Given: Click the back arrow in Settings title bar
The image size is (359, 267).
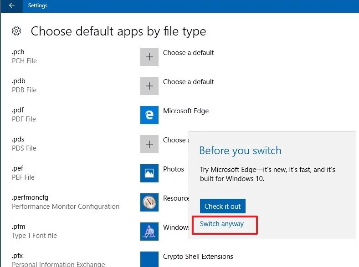Looking at the screenshot, I should pyautogui.click(x=11, y=6).
